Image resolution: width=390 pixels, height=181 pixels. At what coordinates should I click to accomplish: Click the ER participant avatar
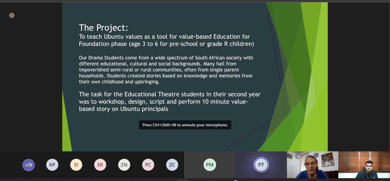point(100,165)
